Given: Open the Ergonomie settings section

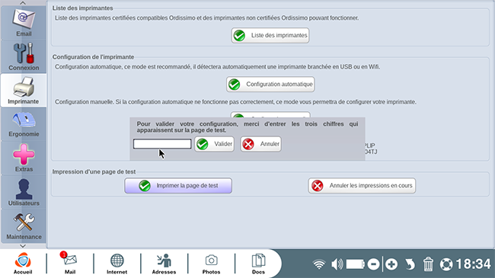Looking at the screenshot, I should tap(24, 124).
